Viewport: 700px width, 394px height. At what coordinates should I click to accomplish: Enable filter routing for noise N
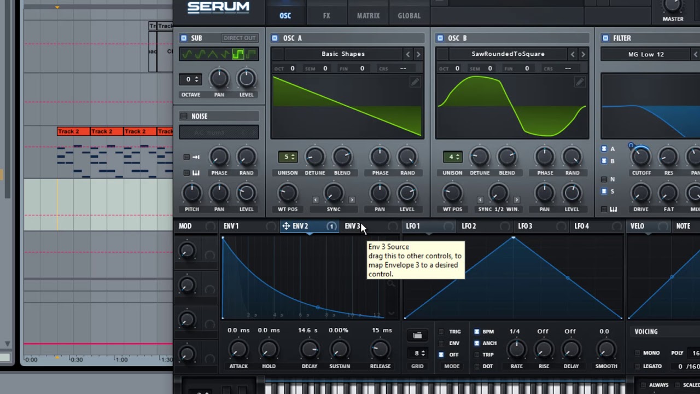coord(604,179)
